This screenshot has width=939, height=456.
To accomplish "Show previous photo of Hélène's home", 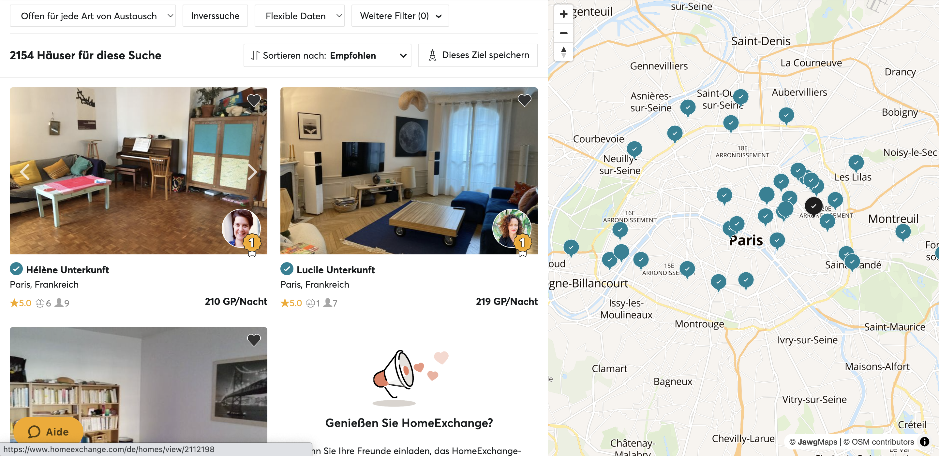I will pyautogui.click(x=25, y=172).
